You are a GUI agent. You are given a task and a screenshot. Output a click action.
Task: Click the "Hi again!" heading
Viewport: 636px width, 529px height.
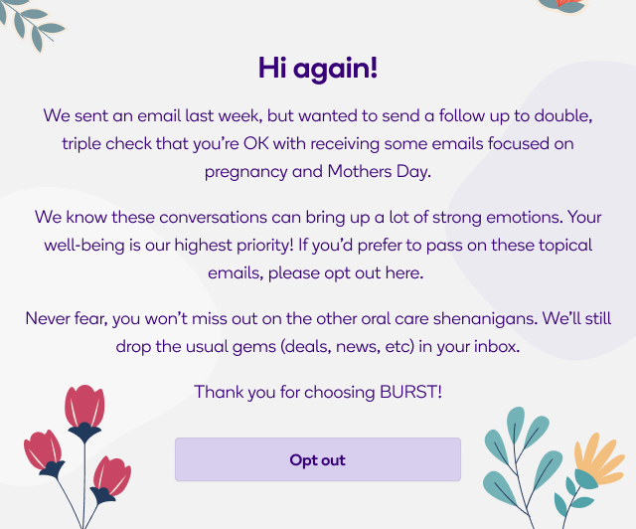pos(318,69)
